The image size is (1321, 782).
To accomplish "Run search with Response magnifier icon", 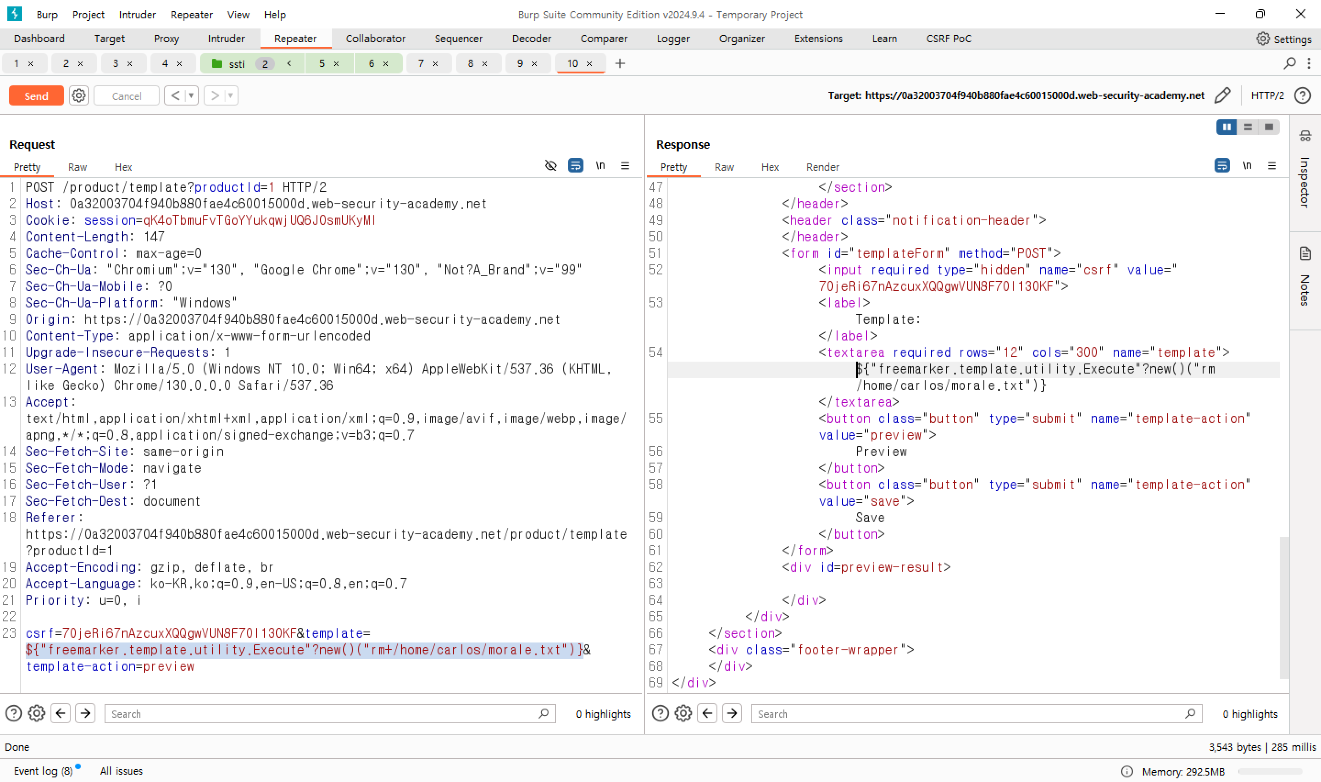I will [1190, 713].
